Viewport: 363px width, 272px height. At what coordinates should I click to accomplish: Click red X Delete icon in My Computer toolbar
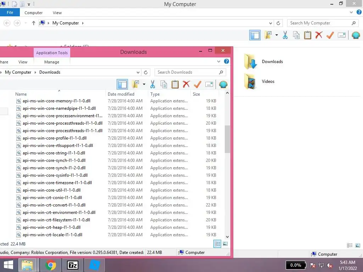319,35
